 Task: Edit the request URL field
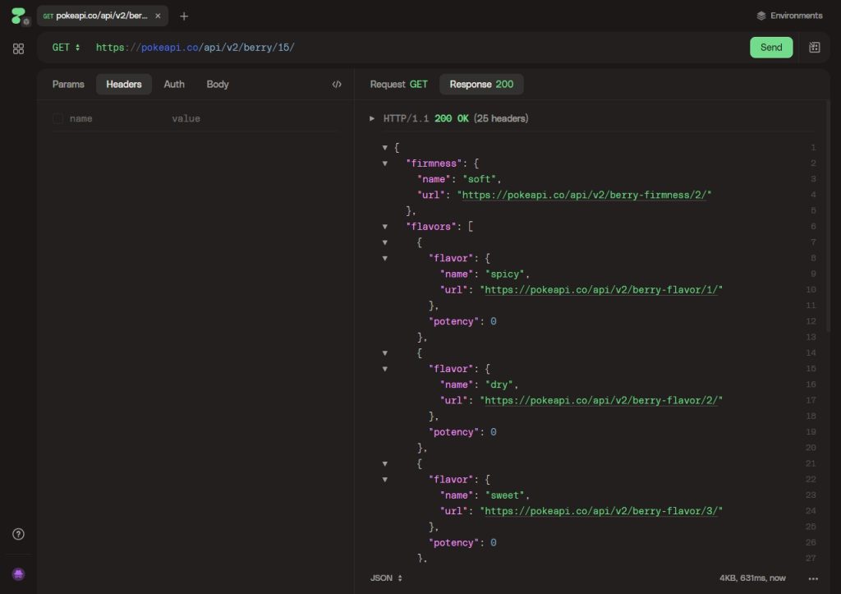tap(418, 47)
